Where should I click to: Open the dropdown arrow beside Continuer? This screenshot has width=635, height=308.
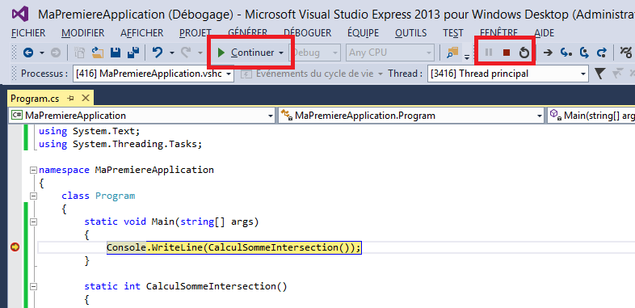click(x=281, y=53)
